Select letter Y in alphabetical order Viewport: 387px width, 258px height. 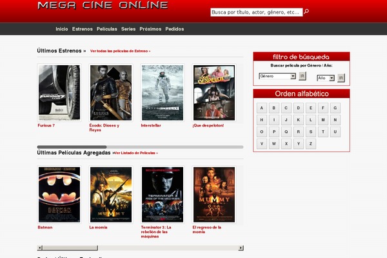(x=299, y=144)
